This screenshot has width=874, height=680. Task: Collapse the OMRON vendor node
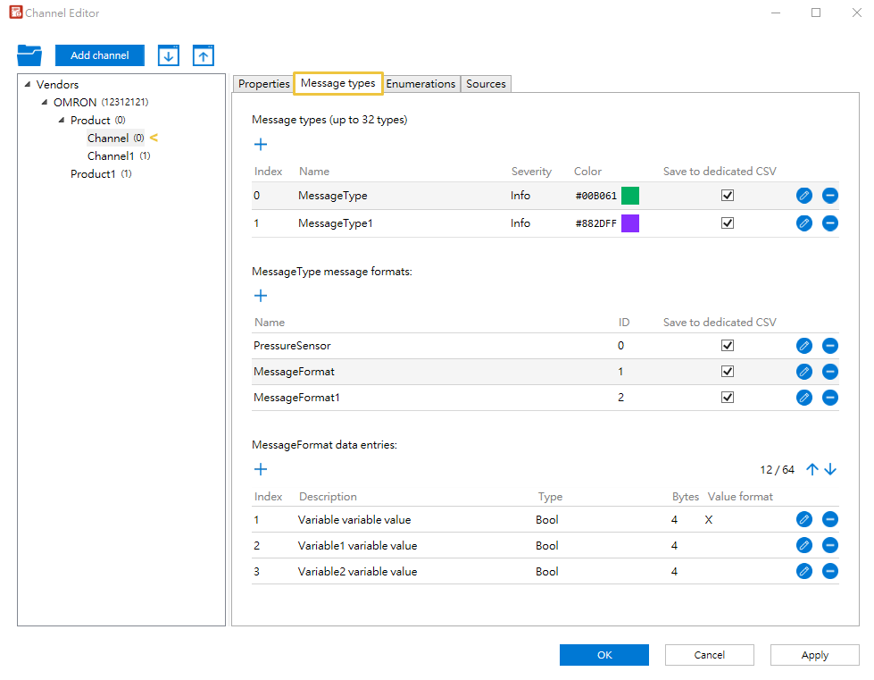(x=45, y=103)
